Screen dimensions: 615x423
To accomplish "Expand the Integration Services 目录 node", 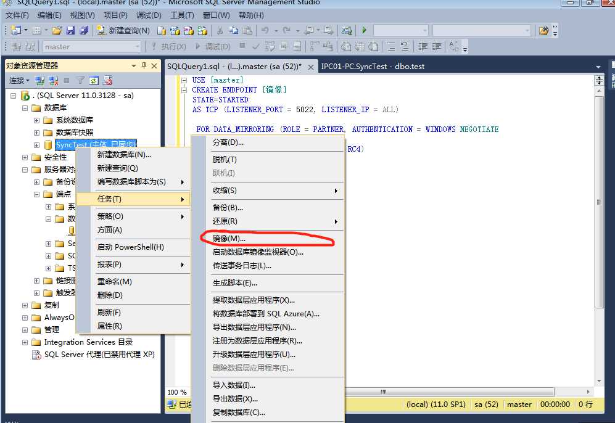I will pyautogui.click(x=25, y=342).
